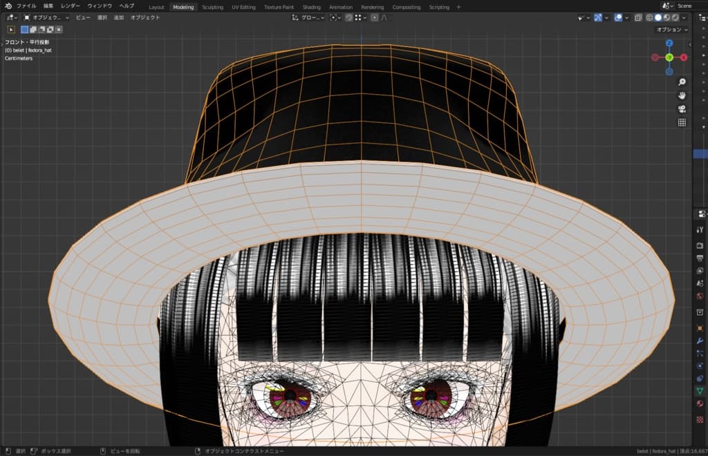The width and height of the screenshot is (708, 456).
Task: Click the hand pan view icon
Action: (682, 95)
